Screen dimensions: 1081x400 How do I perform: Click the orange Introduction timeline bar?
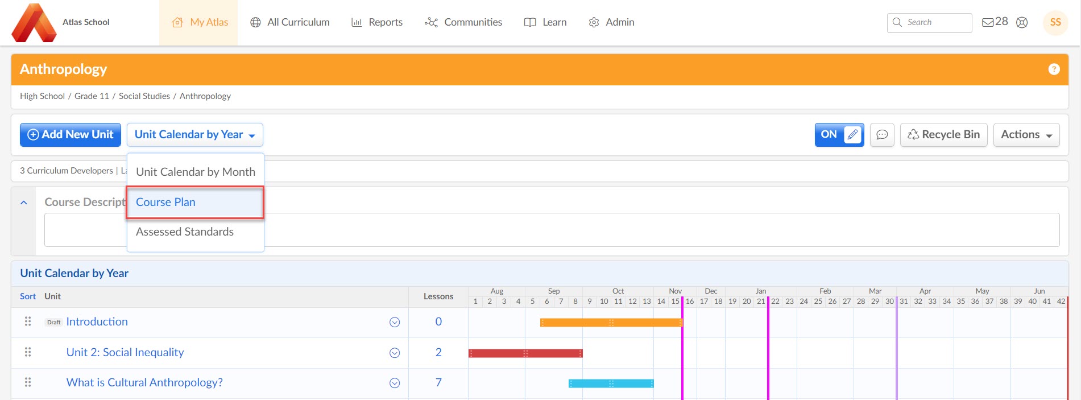point(611,323)
